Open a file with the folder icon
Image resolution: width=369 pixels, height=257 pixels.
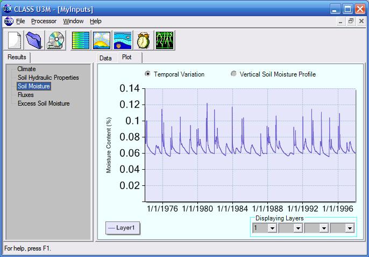pos(34,40)
